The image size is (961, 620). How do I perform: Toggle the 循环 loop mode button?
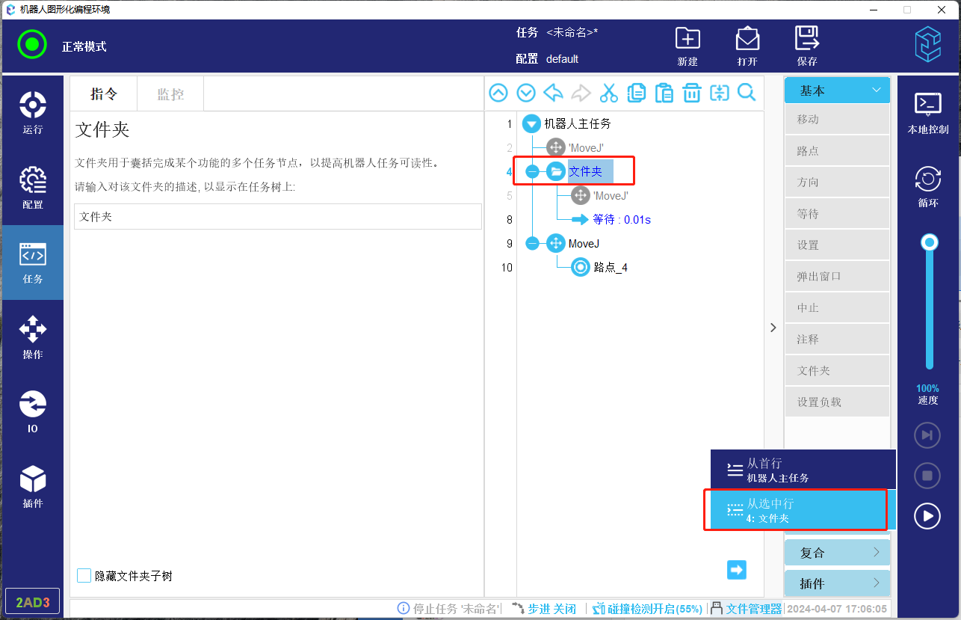(x=927, y=187)
